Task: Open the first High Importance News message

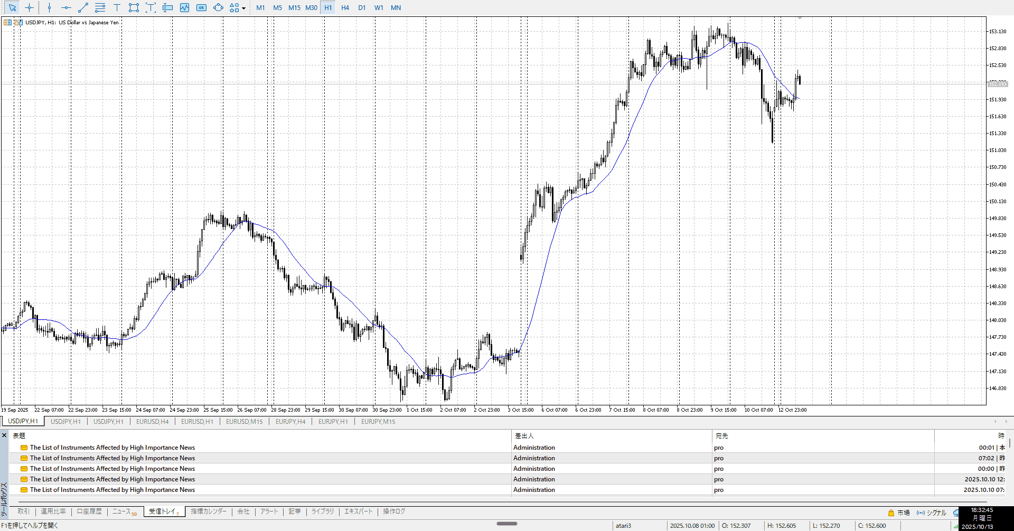Action: coord(112,448)
